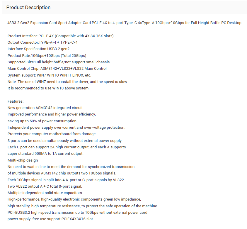This screenshot has width=247, height=229.
Task: Click the System support WIN7 WIN10 line
Action: [x=49, y=75]
